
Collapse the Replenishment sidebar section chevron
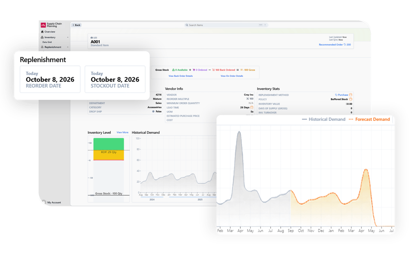[x=68, y=47]
